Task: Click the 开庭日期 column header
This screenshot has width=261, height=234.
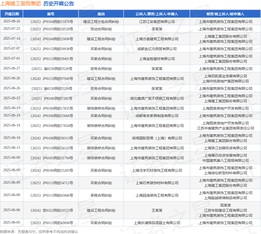Action: click(x=12, y=14)
